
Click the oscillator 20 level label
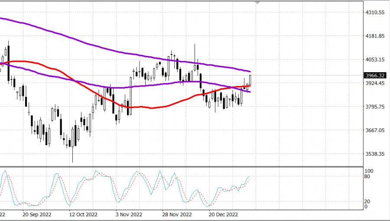tap(367, 201)
